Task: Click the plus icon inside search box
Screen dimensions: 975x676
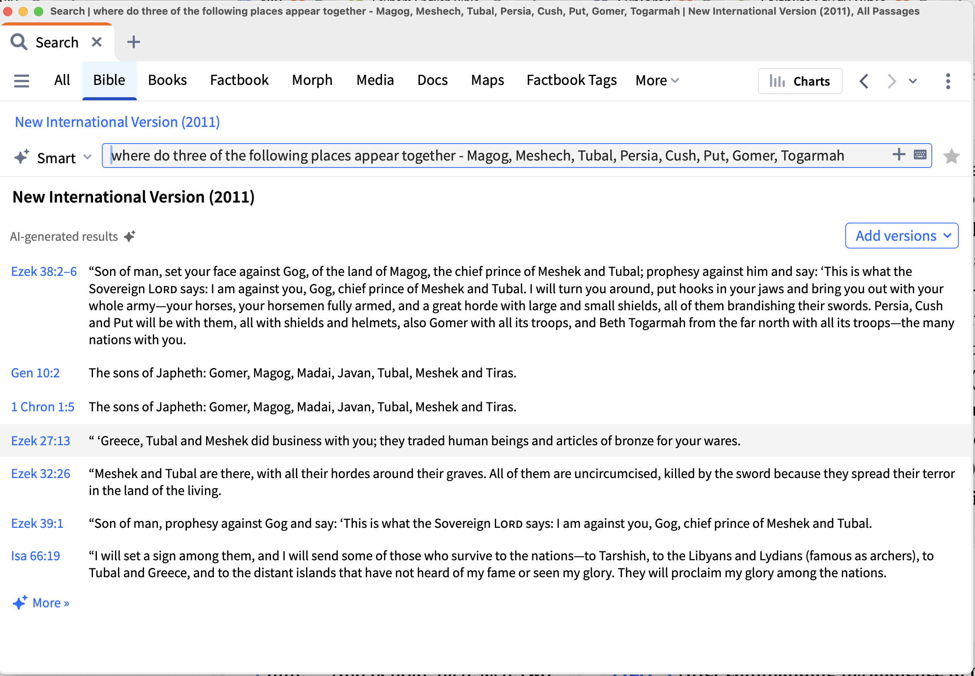Action: coord(898,155)
